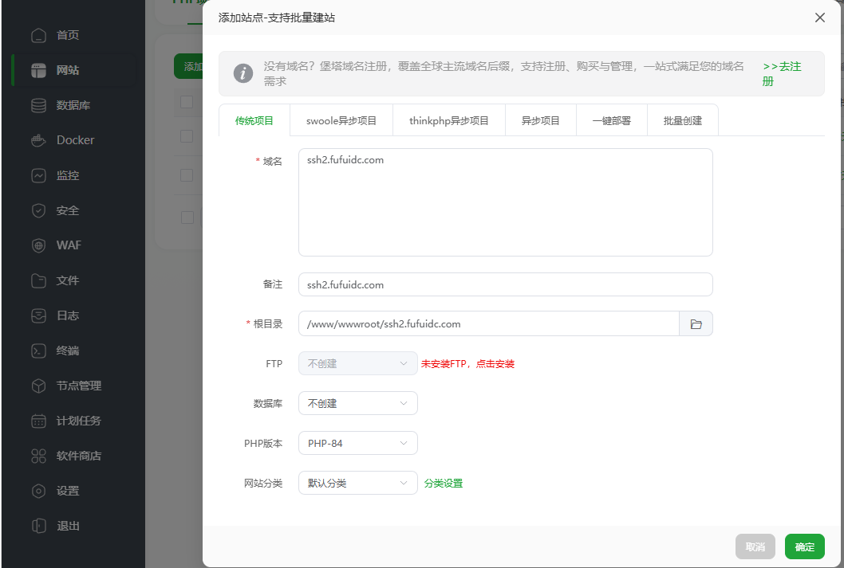Screen dimensions: 844x568
Task: Open the 软件商店 app store icon
Action: pyautogui.click(x=39, y=456)
